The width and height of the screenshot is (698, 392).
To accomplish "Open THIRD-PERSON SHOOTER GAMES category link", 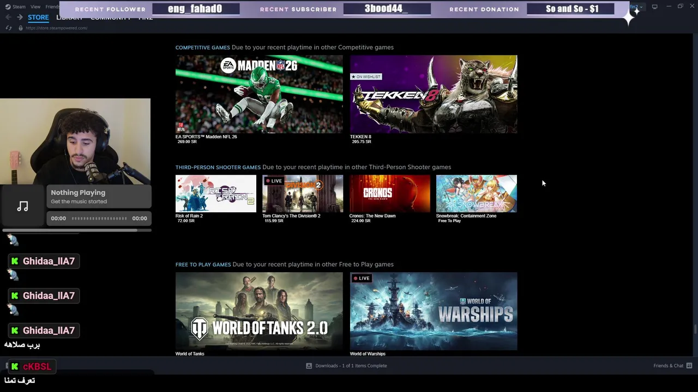I will pos(218,167).
